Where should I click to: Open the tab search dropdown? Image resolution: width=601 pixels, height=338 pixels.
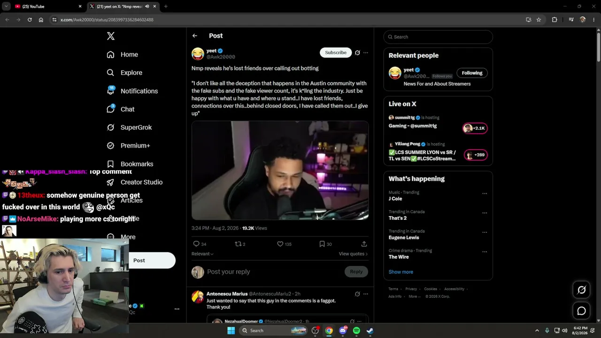click(6, 7)
